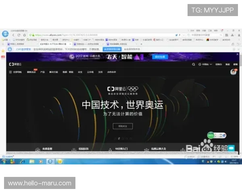Open the address bar dropdown arrow
Image resolution: width=242 pixels, height=193 pixels.
point(184,35)
